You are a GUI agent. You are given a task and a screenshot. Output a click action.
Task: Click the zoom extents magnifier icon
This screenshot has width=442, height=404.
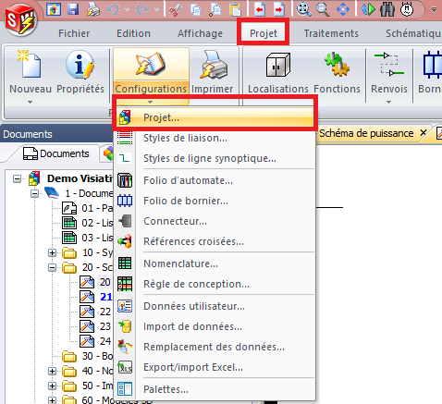[303, 9]
